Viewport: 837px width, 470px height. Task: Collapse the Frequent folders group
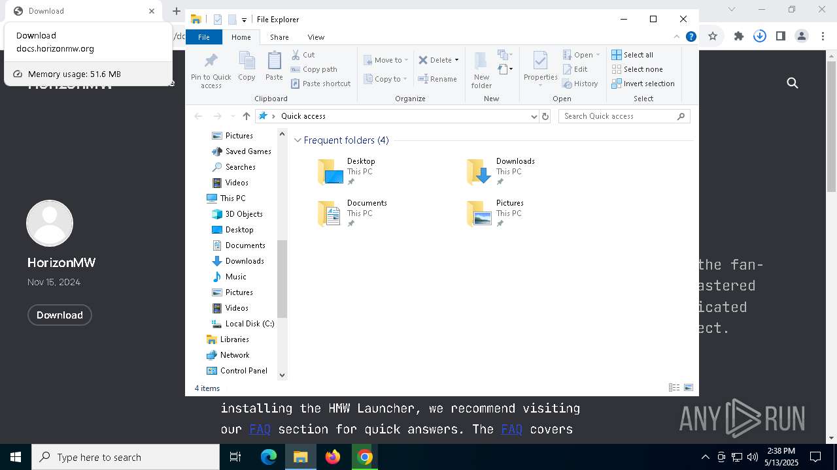click(x=298, y=140)
